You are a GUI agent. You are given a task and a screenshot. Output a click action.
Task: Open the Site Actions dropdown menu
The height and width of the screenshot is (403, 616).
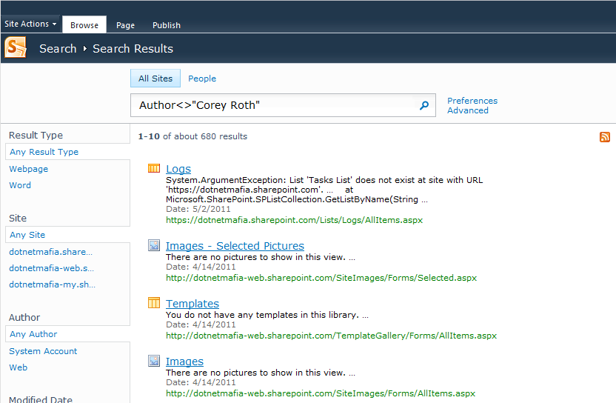coord(30,24)
